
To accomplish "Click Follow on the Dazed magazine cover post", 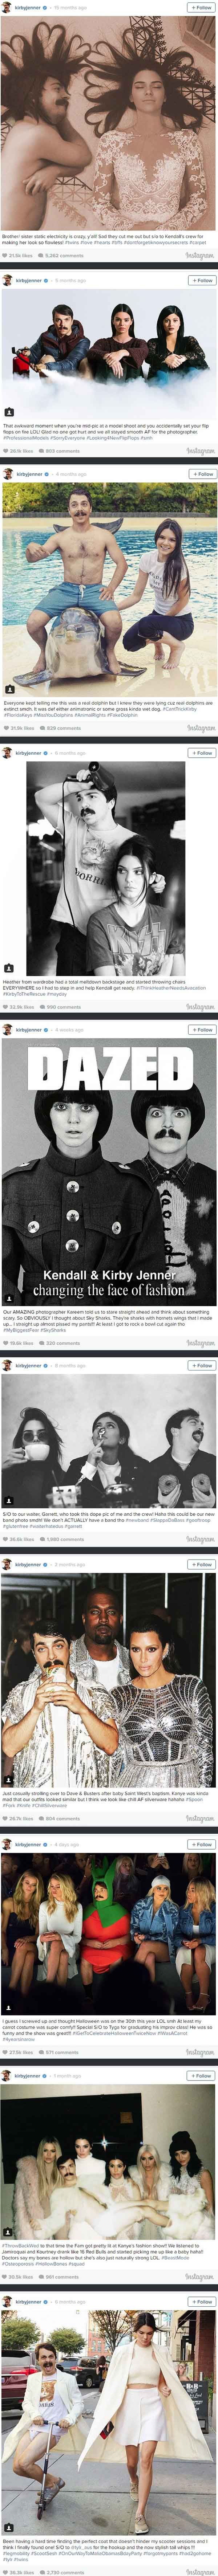I will (202, 1030).
